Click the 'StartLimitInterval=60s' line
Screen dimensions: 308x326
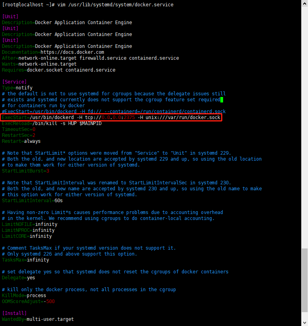coord(32,201)
